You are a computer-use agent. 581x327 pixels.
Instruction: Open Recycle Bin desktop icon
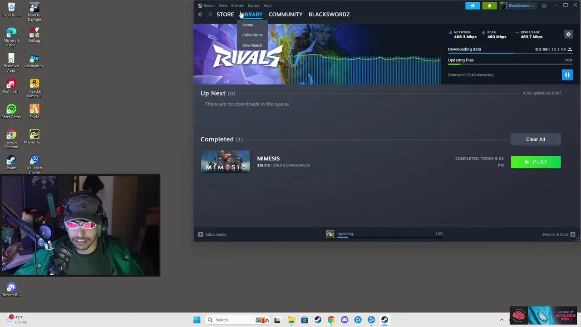coord(11,10)
